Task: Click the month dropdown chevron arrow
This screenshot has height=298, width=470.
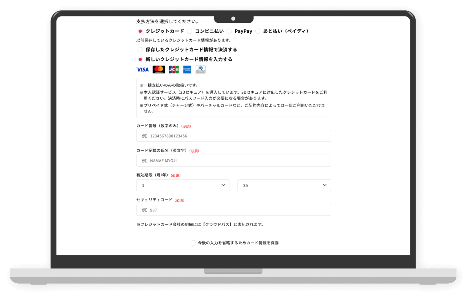Action: tap(223, 185)
